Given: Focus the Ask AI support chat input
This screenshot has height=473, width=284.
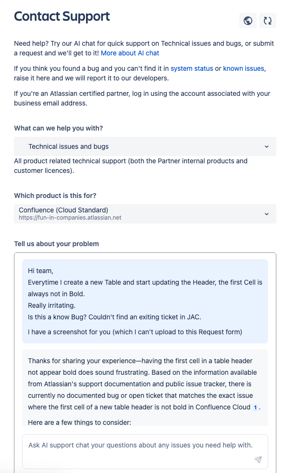Looking at the screenshot, I should pos(145,451).
